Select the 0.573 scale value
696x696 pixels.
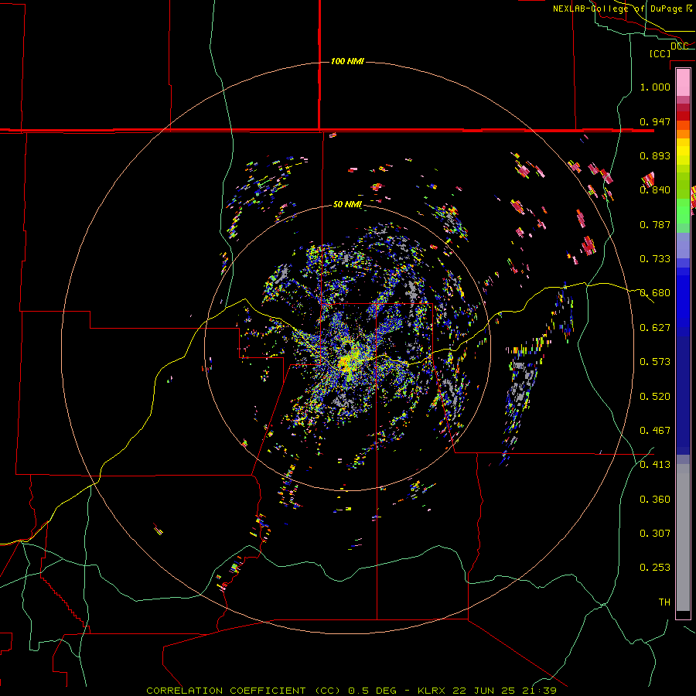[655, 362]
